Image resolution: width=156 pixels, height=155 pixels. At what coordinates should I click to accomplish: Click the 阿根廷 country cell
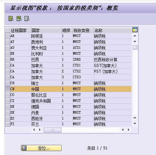46,36
